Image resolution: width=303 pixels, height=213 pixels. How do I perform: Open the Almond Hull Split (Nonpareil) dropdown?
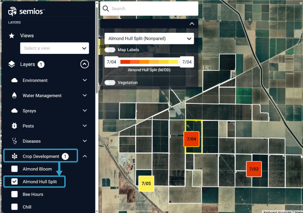149,38
